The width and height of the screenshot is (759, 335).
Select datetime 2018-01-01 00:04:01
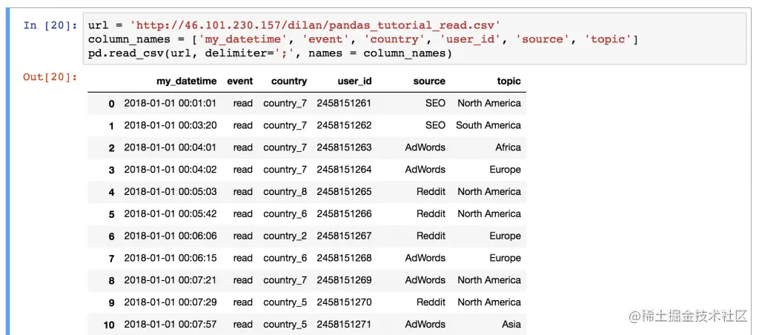pos(170,147)
